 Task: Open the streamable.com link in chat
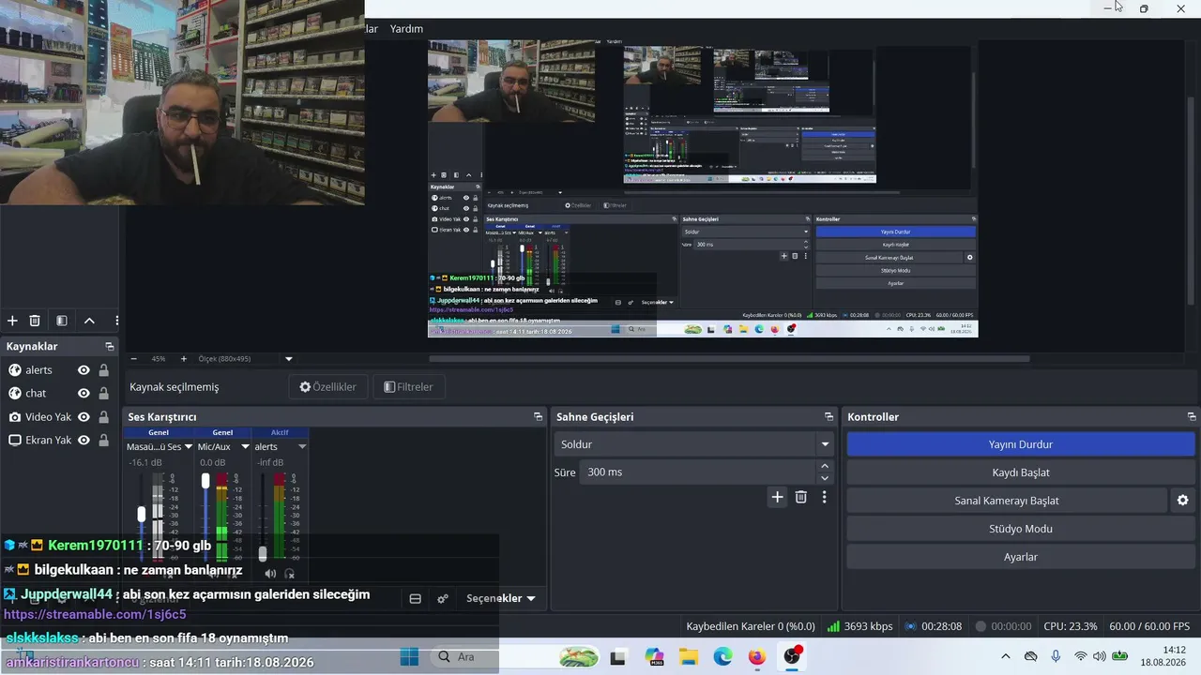[95, 615]
